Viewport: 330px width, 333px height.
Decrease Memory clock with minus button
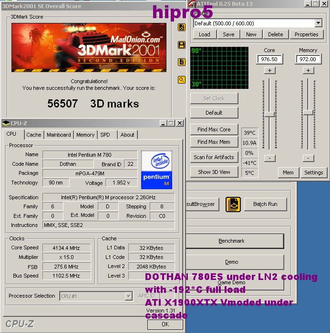point(309,158)
